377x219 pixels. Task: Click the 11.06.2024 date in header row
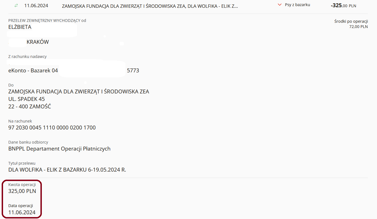pyautogui.click(x=36, y=6)
